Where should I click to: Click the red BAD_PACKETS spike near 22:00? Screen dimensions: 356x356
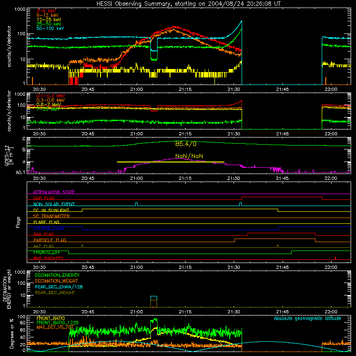(336, 258)
